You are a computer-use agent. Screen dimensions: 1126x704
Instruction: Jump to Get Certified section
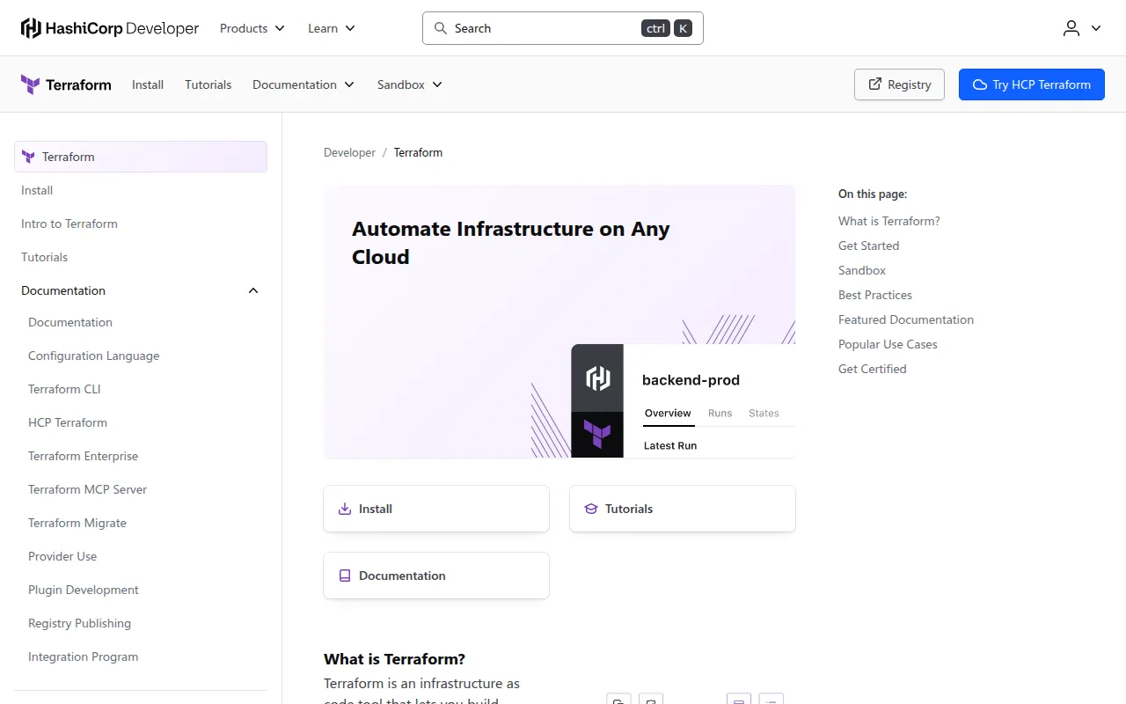(872, 369)
